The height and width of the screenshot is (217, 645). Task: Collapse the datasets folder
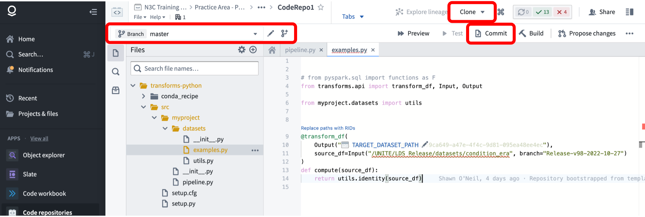click(x=165, y=128)
